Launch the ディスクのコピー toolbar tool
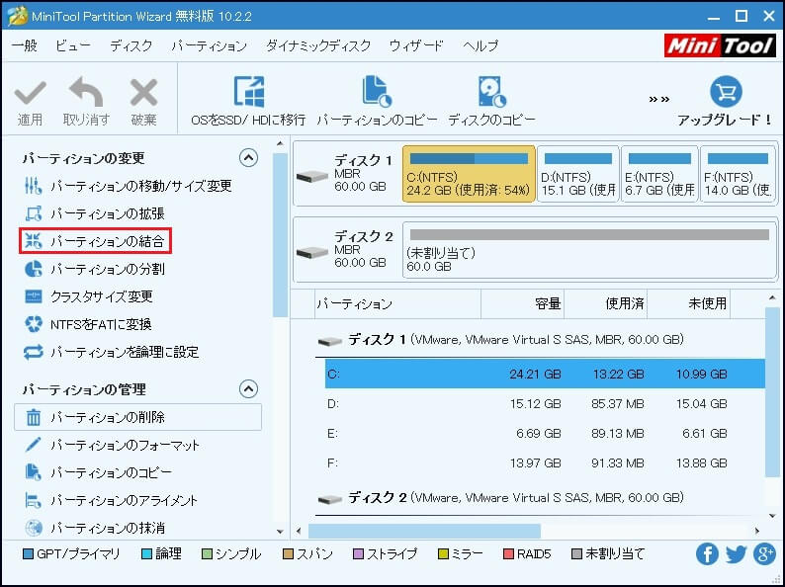Viewport: 785px width, 587px height. tap(491, 94)
